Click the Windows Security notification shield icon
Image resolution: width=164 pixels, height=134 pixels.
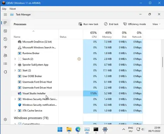19,105
